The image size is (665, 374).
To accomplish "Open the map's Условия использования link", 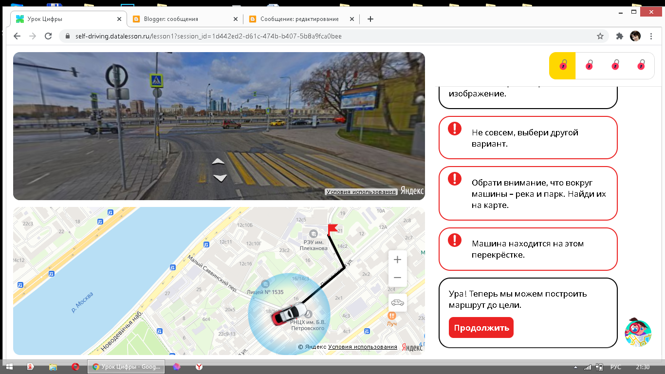I will (363, 347).
